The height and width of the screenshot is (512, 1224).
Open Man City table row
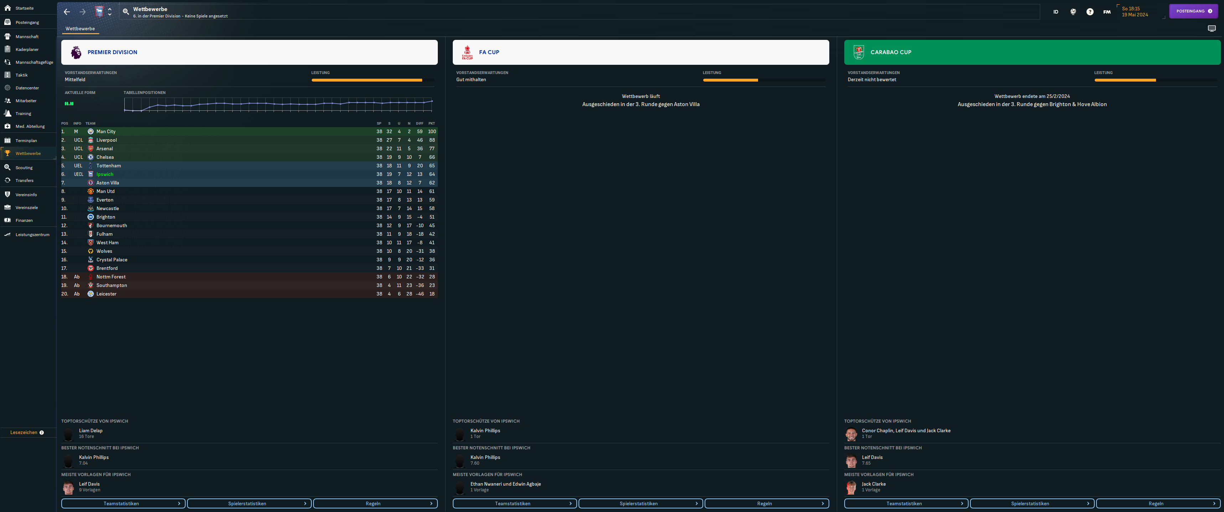(249, 132)
